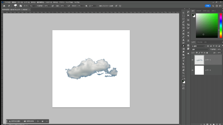This screenshot has width=223, height=125.
Task: Switch to the グラデーション tab
Action: [x=206, y=11]
